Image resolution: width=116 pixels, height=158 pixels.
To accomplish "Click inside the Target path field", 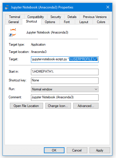I will (65, 59).
